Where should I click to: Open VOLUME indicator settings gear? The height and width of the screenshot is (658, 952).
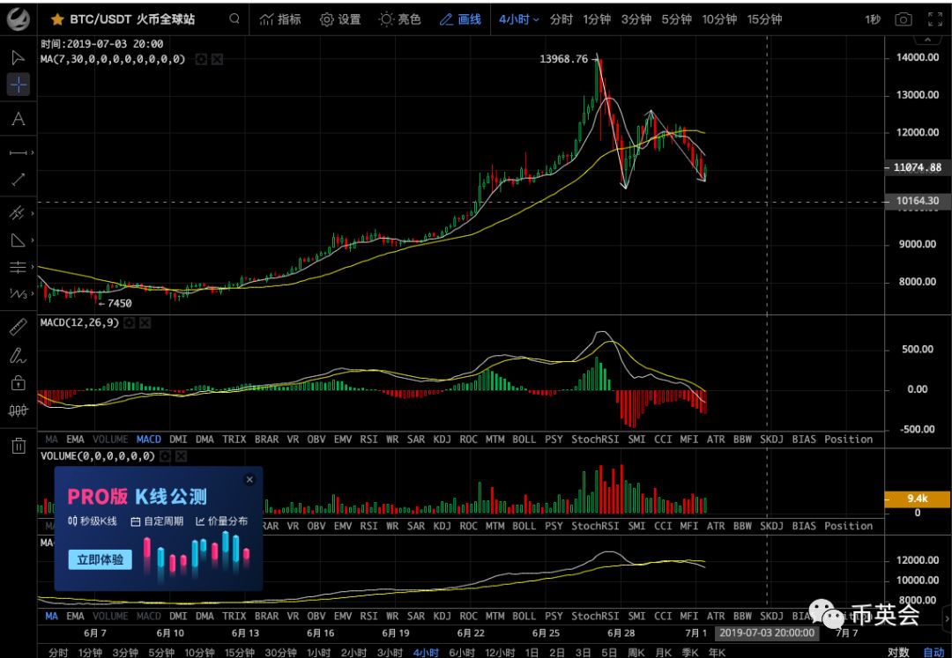click(165, 456)
